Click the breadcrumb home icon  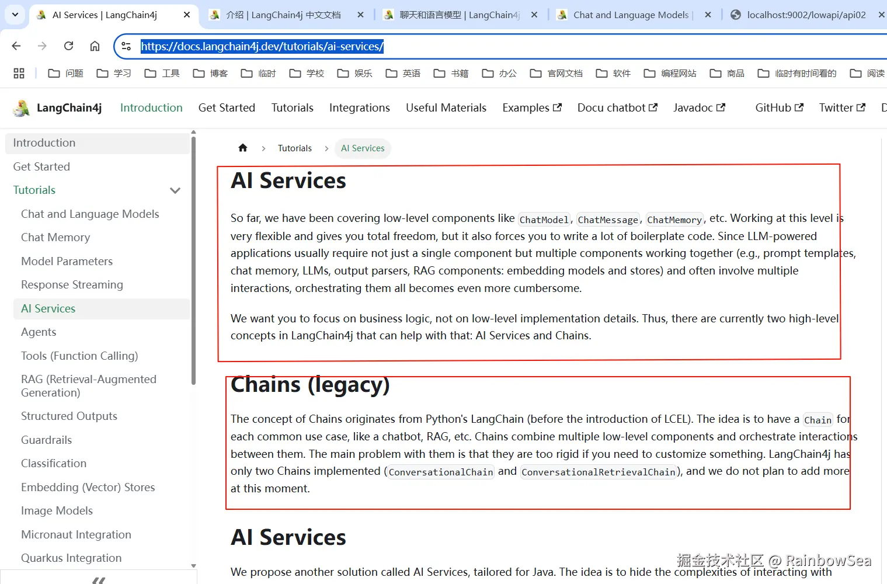(243, 148)
